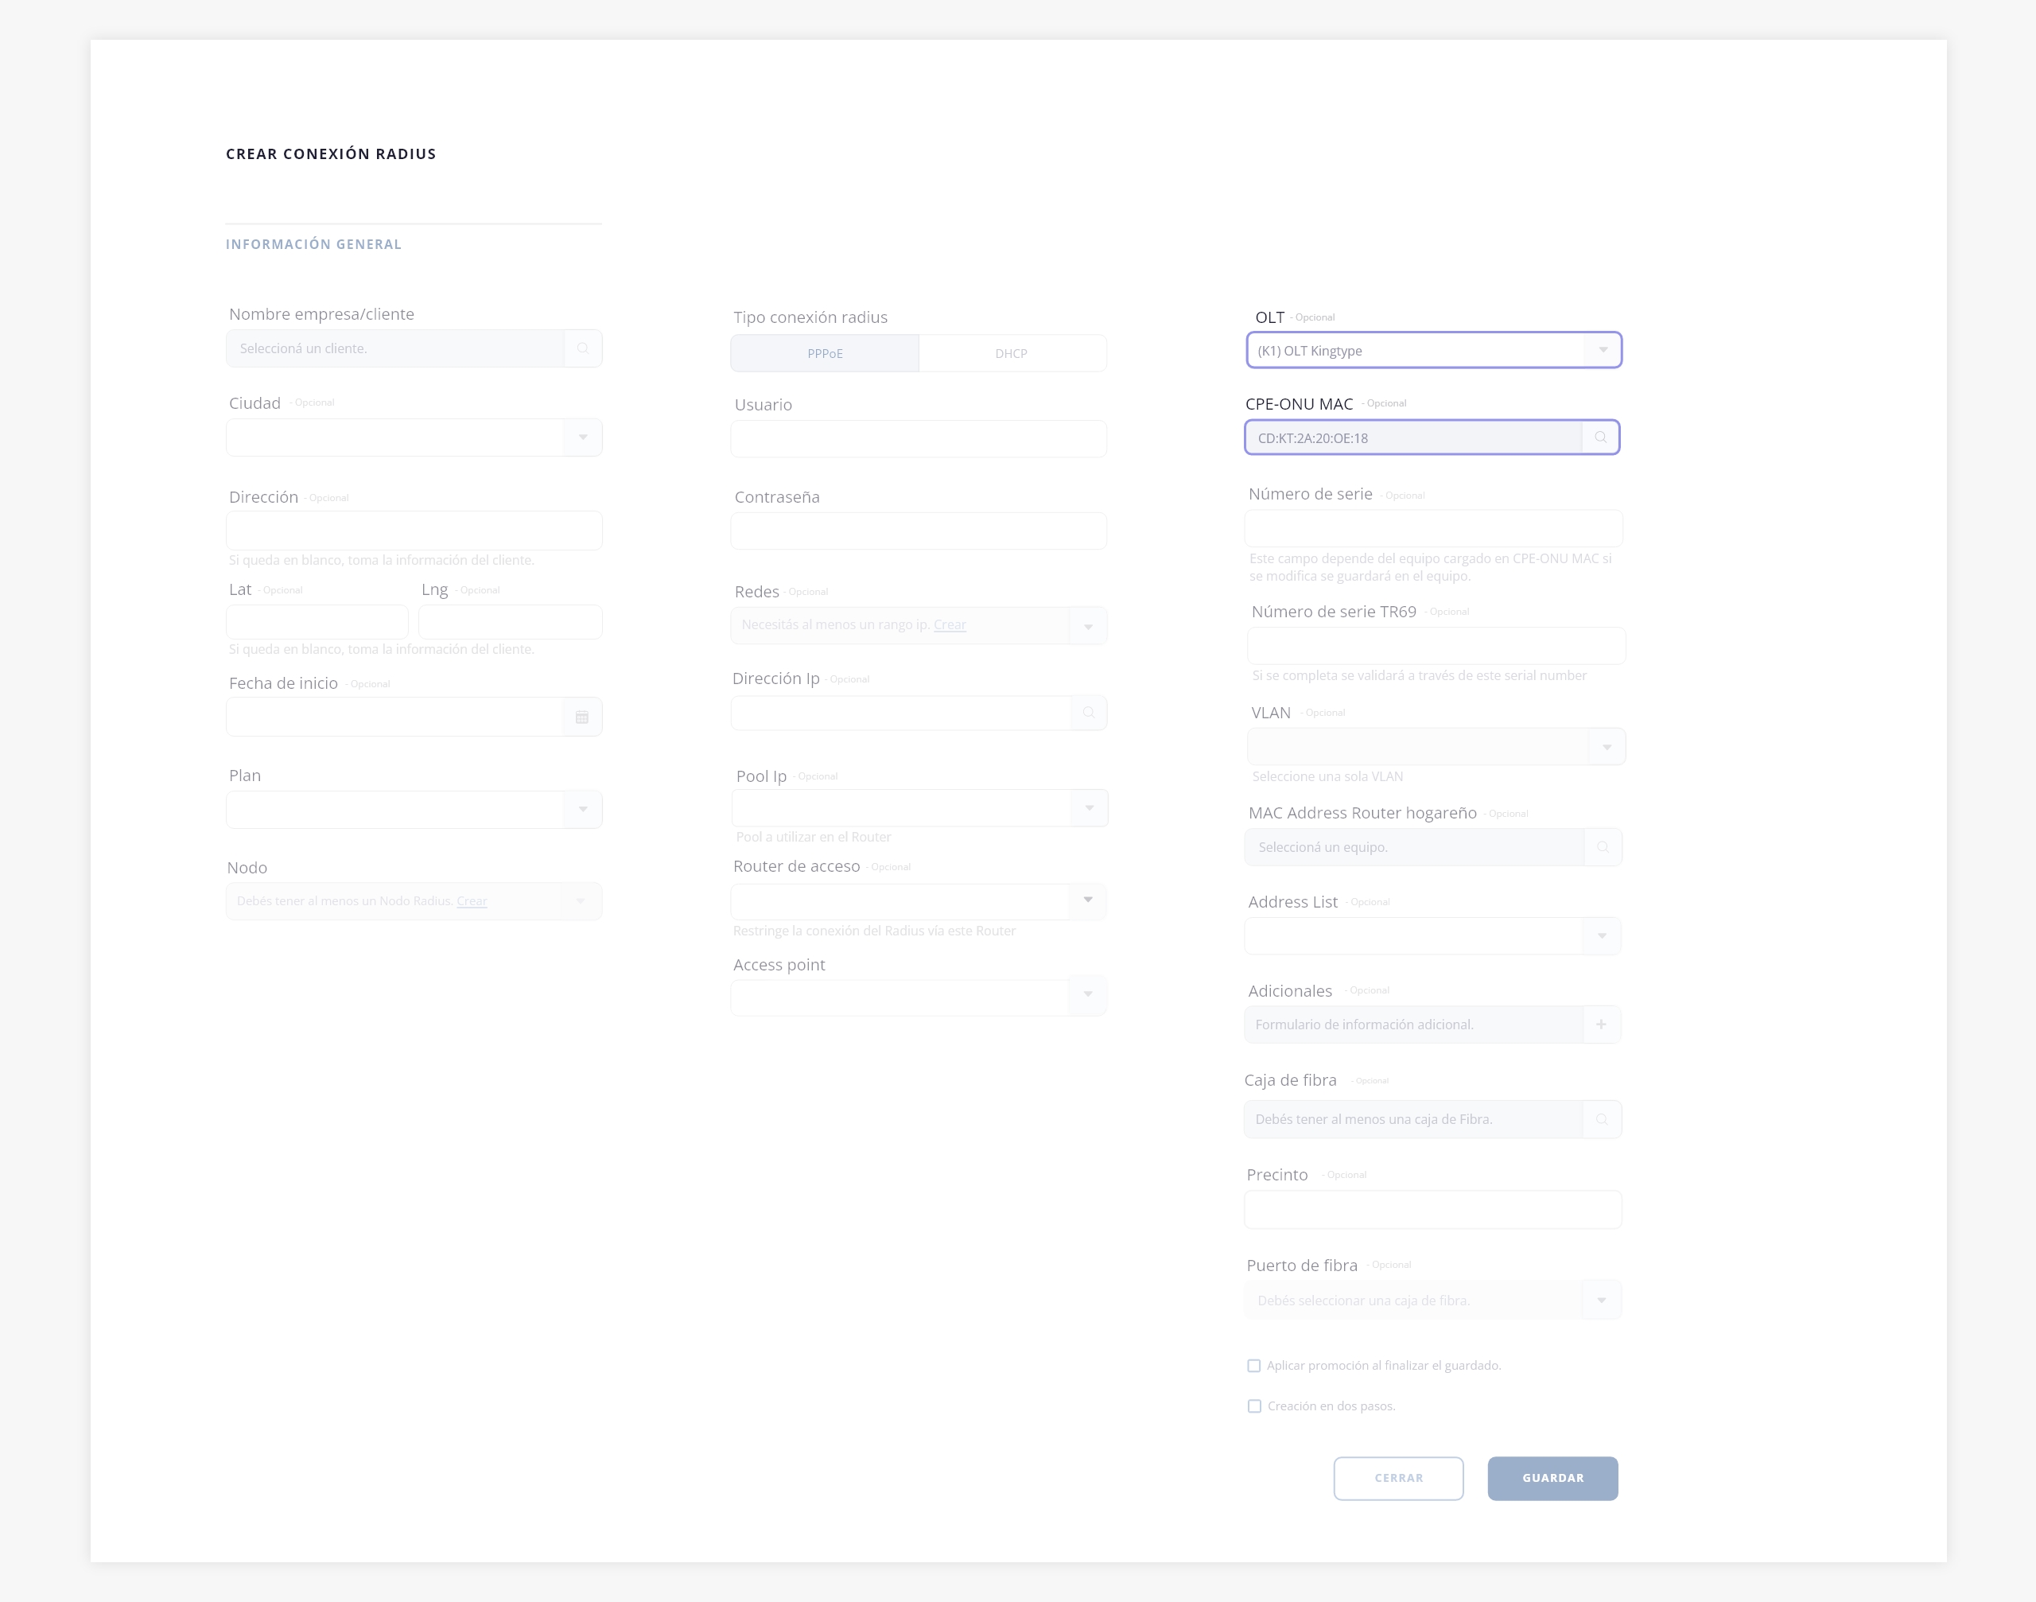
Task: Check Aplicar promoción al finalizar el guardado
Action: pyautogui.click(x=1254, y=1366)
